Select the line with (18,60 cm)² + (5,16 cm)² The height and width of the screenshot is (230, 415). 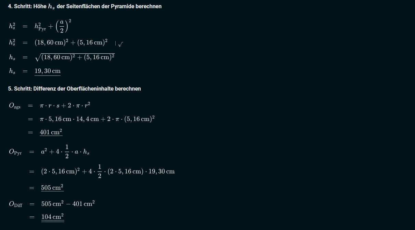coord(71,43)
